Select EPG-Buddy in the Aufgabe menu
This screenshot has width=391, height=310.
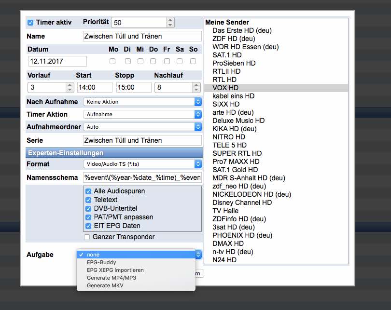[x=101, y=262]
